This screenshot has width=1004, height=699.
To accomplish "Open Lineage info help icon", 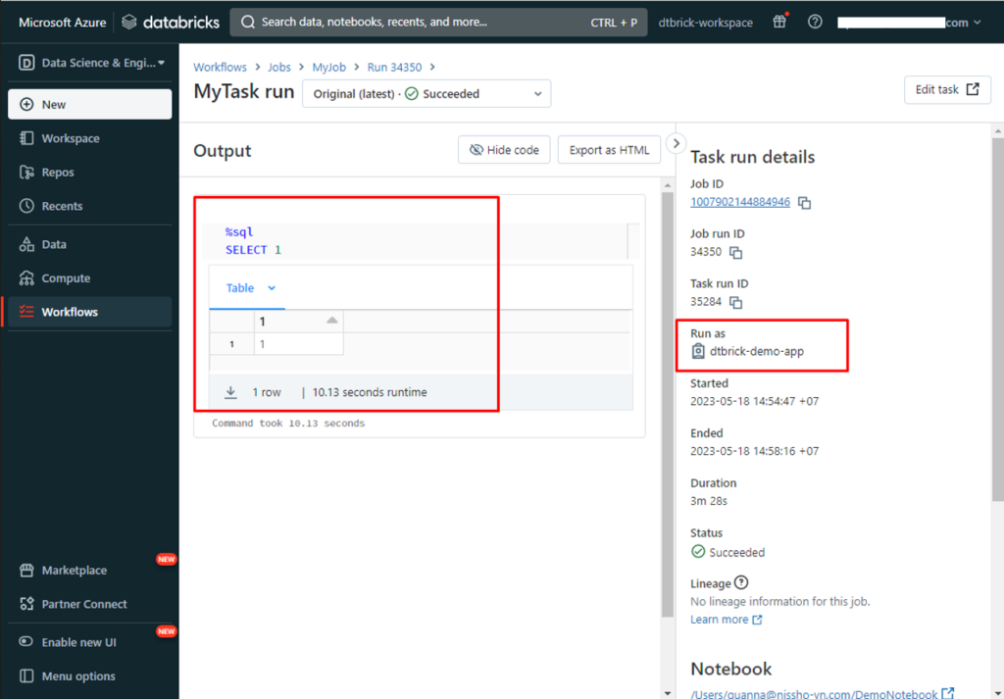I will pos(741,583).
